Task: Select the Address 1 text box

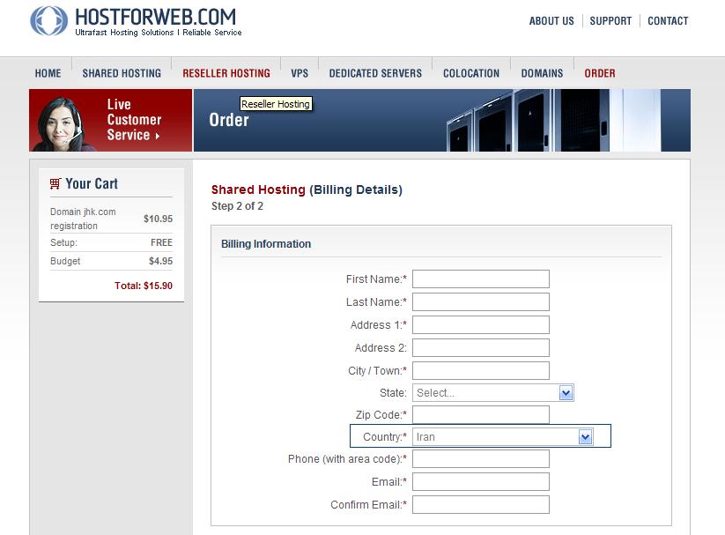Action: [x=481, y=325]
